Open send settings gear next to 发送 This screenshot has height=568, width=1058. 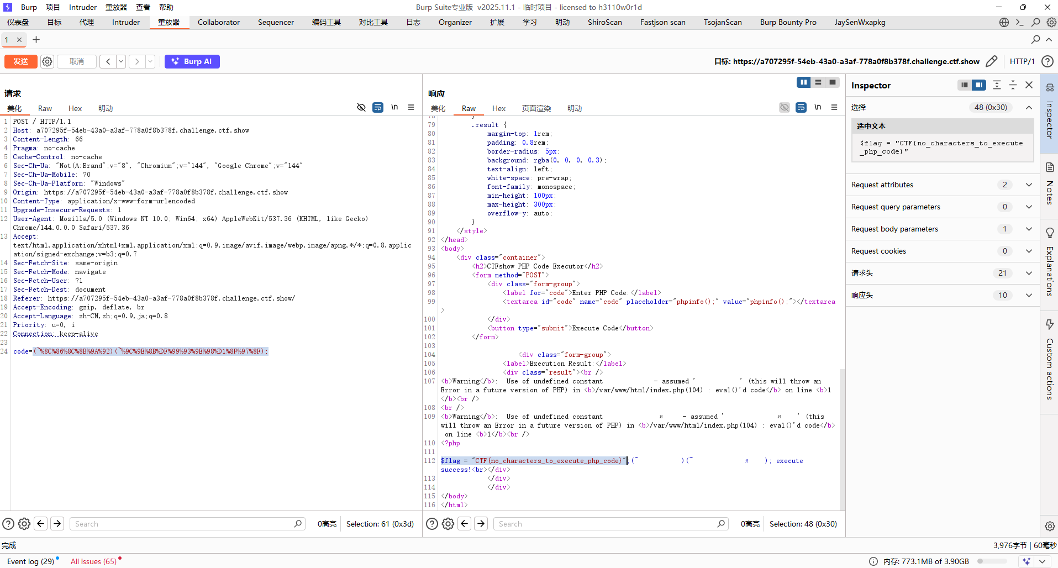tap(48, 61)
